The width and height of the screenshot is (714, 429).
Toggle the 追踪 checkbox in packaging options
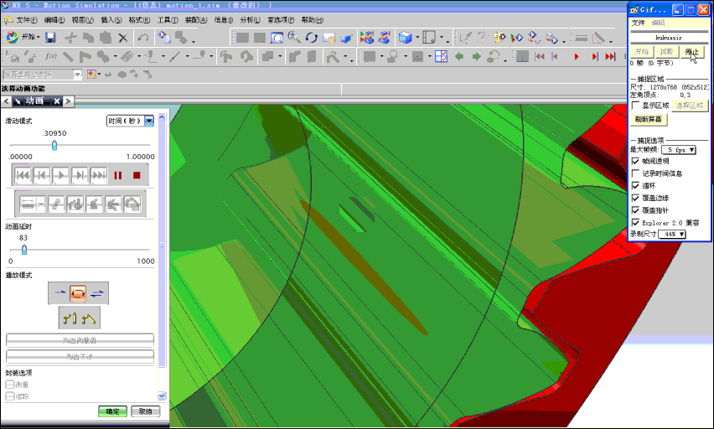pos(10,396)
